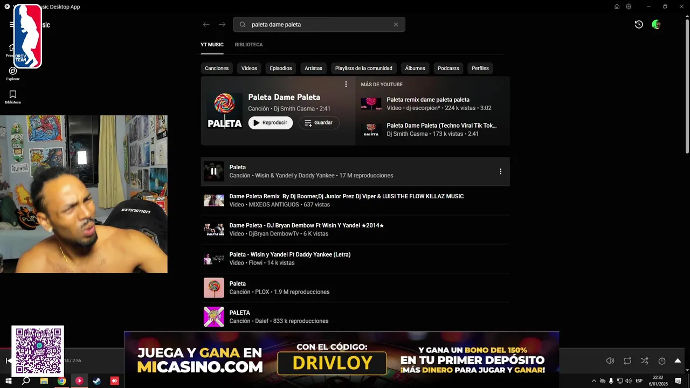Open the Paleta Dame Paleta album cover
Screen dimensions: 690x388
(225, 110)
